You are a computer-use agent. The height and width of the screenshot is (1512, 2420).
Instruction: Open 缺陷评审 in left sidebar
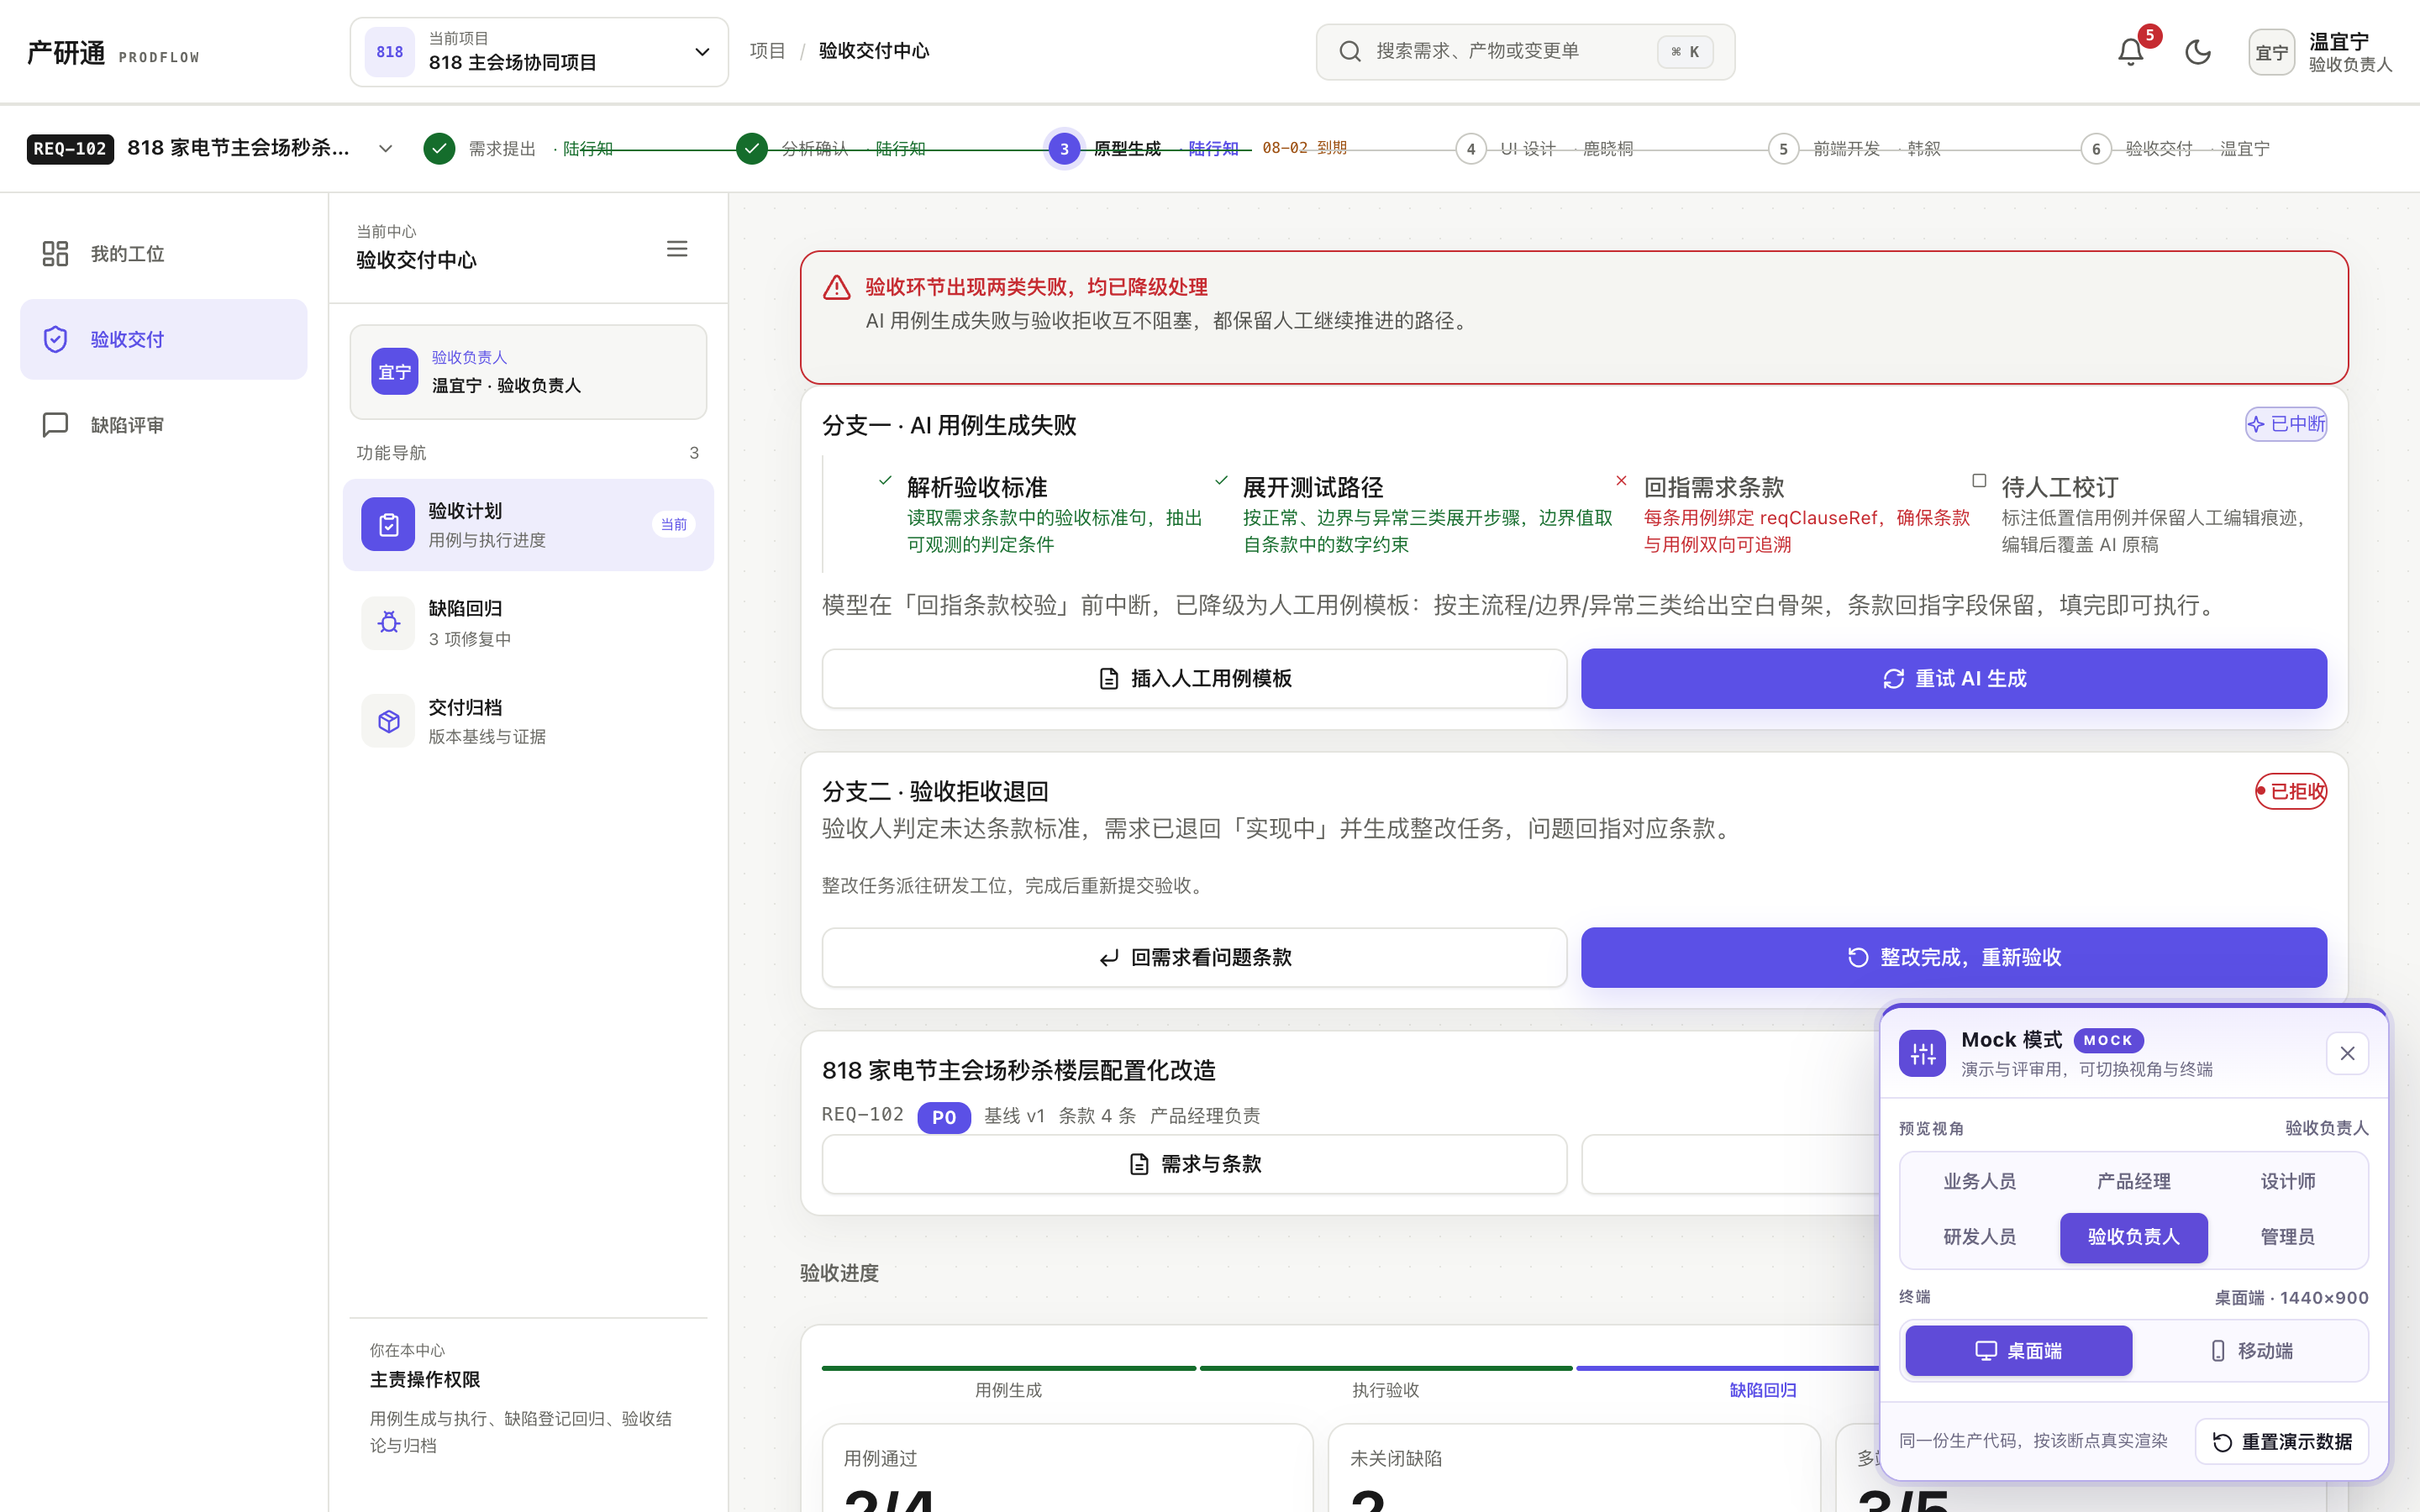pyautogui.click(x=164, y=425)
